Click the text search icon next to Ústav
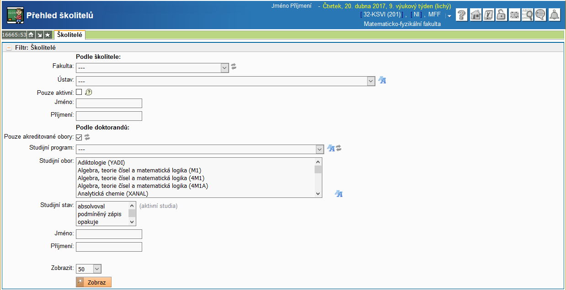 pos(382,81)
